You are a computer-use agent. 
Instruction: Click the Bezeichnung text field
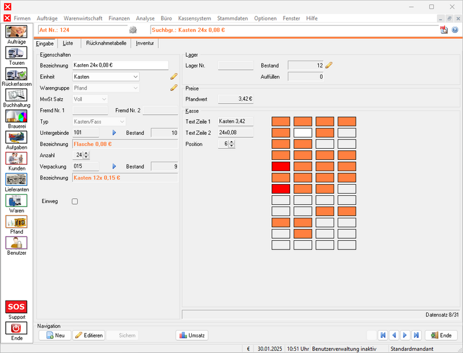pyautogui.click(x=120, y=65)
